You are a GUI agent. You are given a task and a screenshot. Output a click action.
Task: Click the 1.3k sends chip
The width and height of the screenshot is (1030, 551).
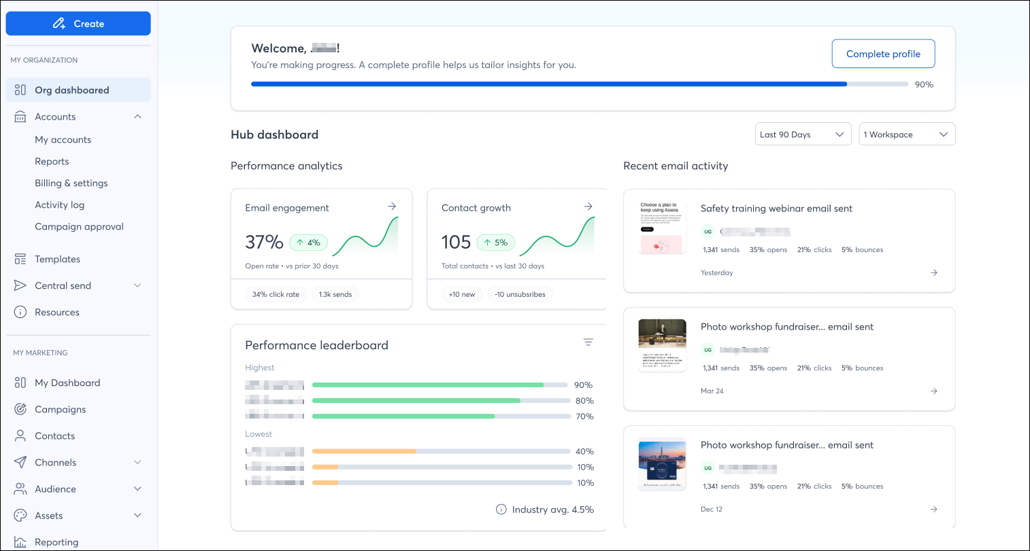tap(335, 295)
